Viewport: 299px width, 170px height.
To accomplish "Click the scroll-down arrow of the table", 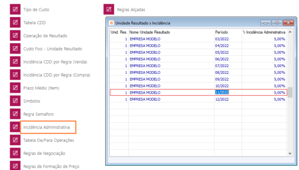I will (290, 154).
